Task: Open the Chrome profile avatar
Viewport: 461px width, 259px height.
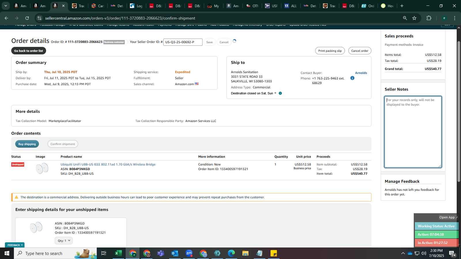Action: click(x=444, y=18)
